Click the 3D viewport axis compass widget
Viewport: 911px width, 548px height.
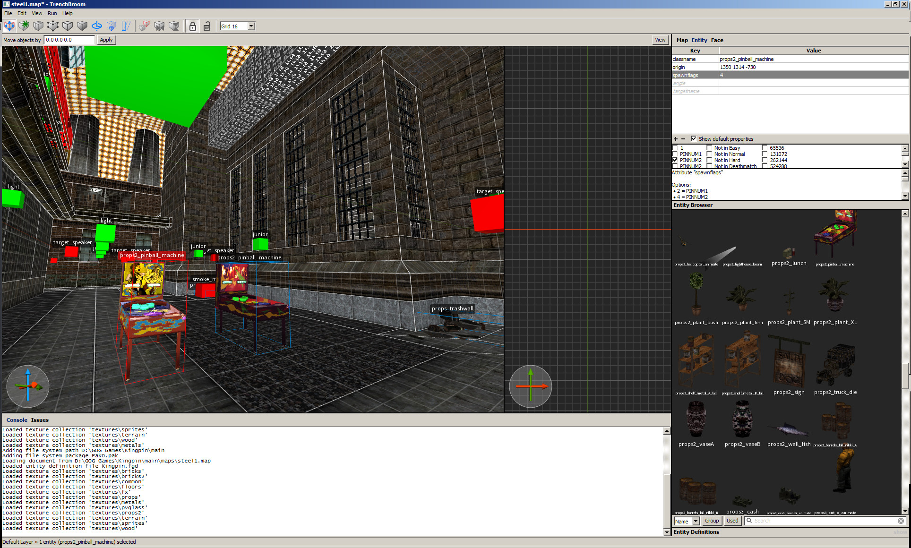pos(28,386)
